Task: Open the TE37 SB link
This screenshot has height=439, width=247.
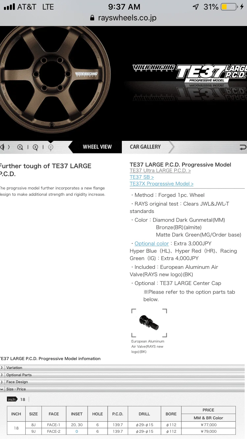Action: pos(142,177)
